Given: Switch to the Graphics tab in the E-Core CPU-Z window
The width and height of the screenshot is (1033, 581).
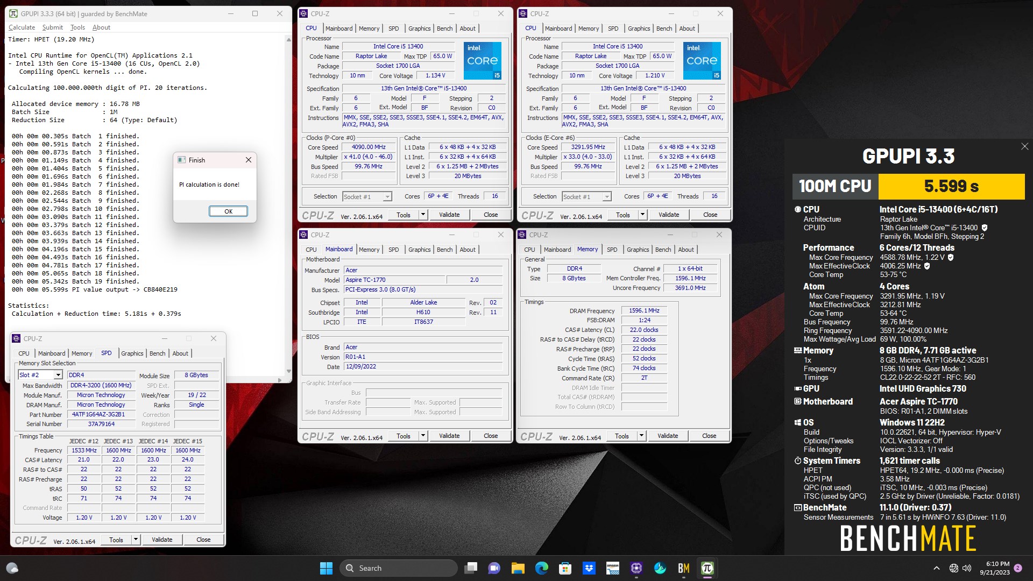Looking at the screenshot, I should pyautogui.click(x=639, y=29).
